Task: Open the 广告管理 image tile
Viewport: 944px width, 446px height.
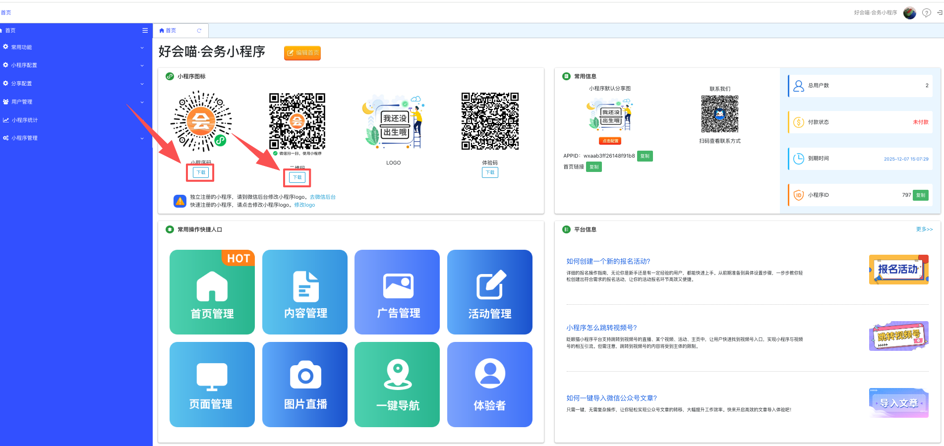Action: click(x=397, y=292)
